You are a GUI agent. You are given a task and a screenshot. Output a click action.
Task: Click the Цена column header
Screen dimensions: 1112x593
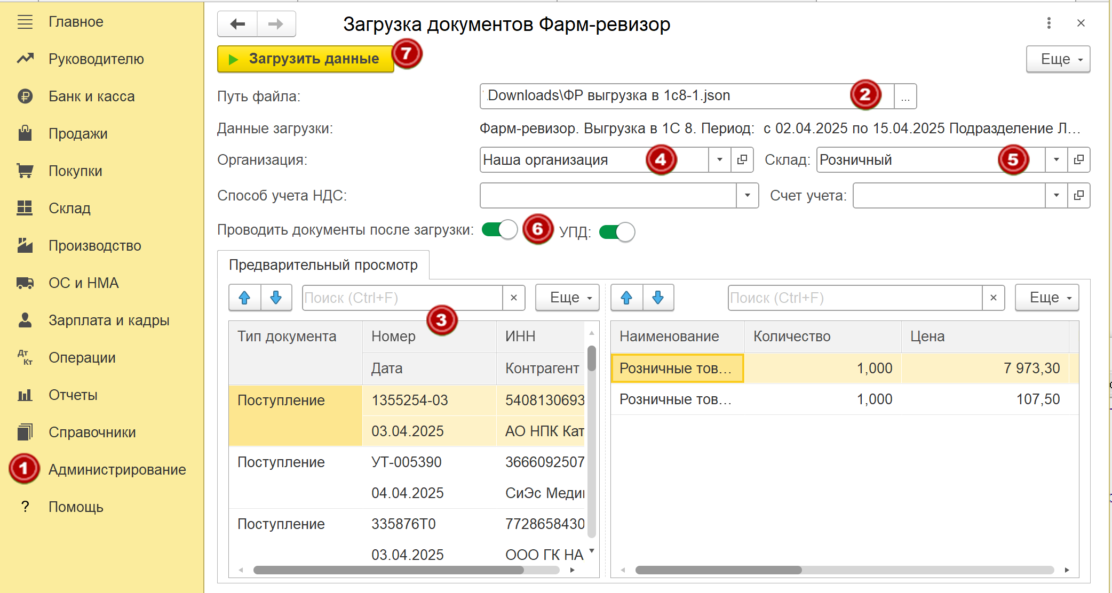[x=986, y=336]
